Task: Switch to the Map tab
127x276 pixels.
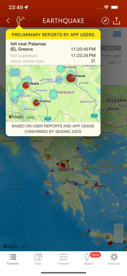Action: point(38,260)
